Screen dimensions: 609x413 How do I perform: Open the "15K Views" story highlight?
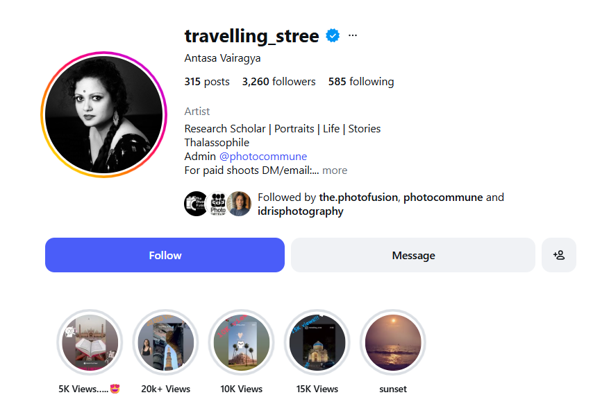click(317, 342)
